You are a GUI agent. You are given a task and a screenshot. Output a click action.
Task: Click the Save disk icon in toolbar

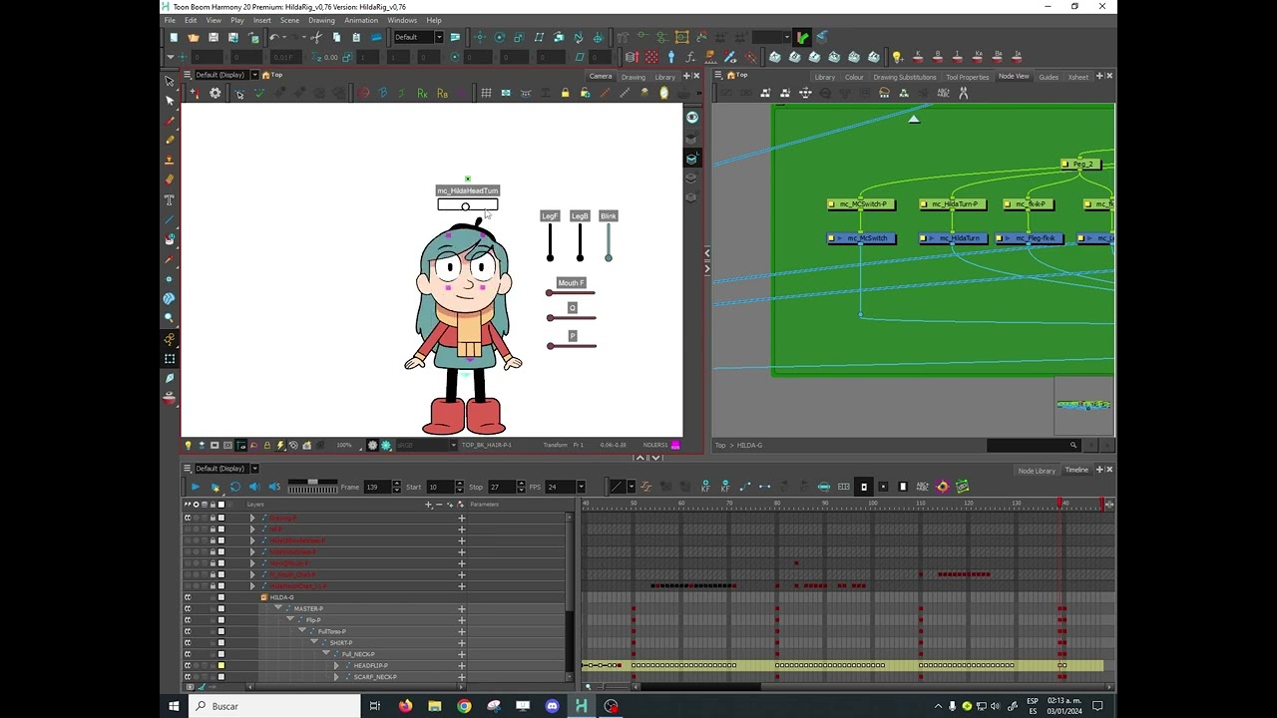(x=213, y=38)
